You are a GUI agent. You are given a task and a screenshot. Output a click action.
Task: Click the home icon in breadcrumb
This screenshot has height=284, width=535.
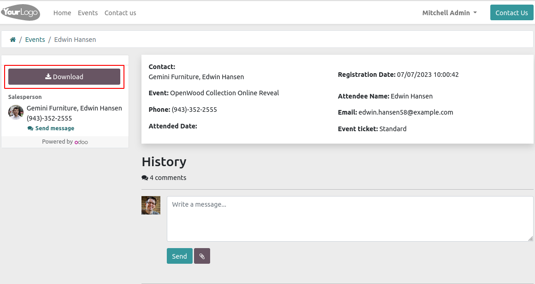pyautogui.click(x=13, y=40)
